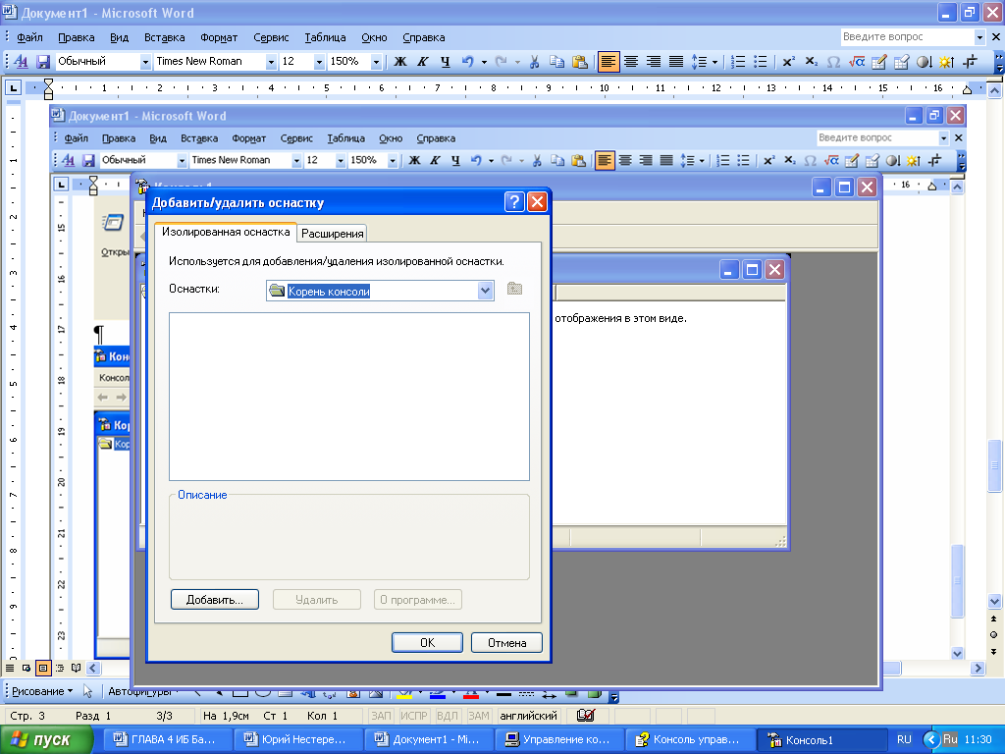Open Обычный style dropdown in main toolbar

[145, 62]
